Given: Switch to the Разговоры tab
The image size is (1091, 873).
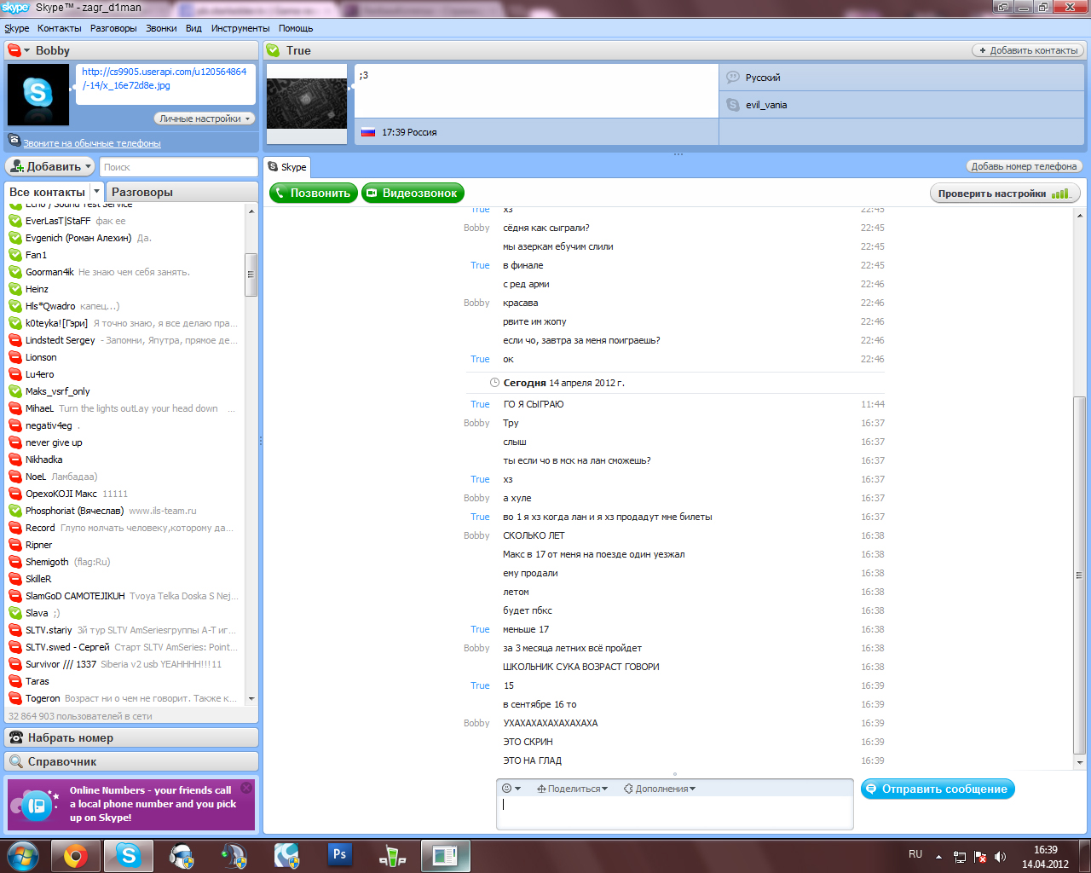Looking at the screenshot, I should click(x=142, y=192).
